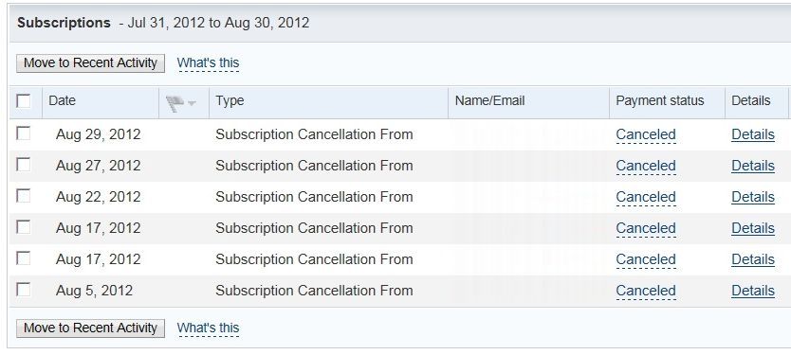
Task: Click the Type column header
Action: (x=230, y=100)
